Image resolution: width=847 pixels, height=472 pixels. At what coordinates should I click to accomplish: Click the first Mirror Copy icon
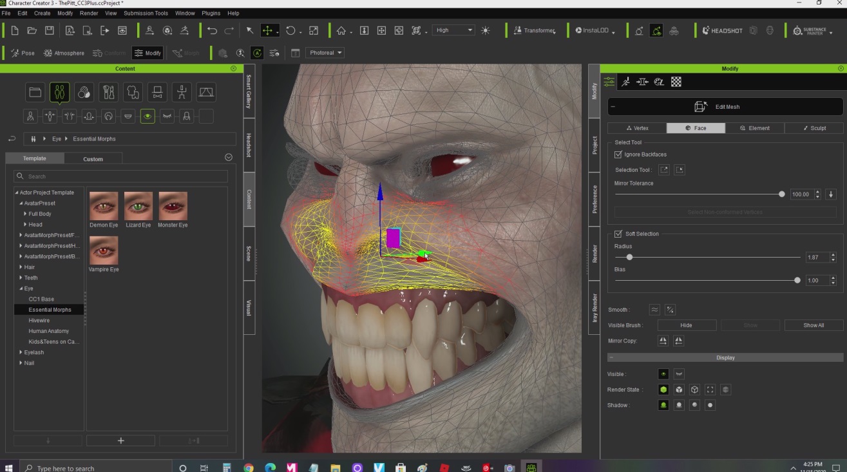click(x=663, y=341)
